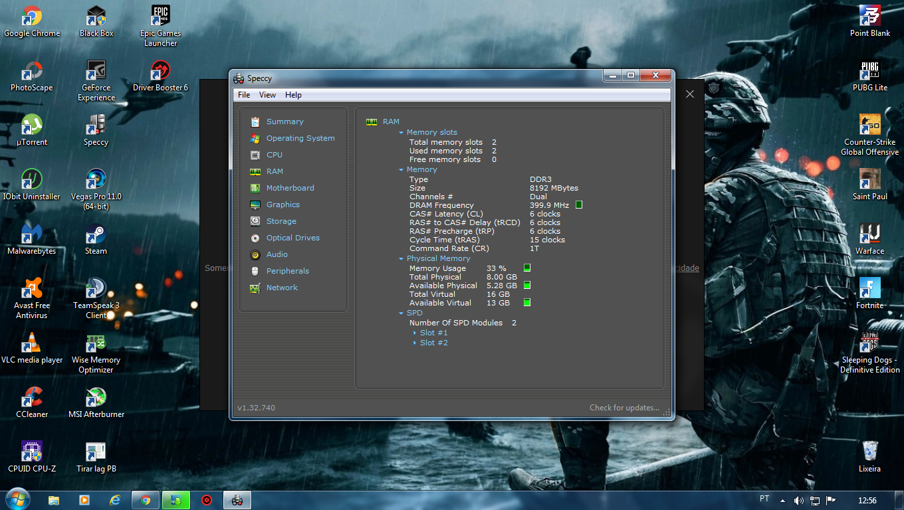The image size is (904, 510).
Task: Expand Slot #2 details
Action: pos(415,343)
